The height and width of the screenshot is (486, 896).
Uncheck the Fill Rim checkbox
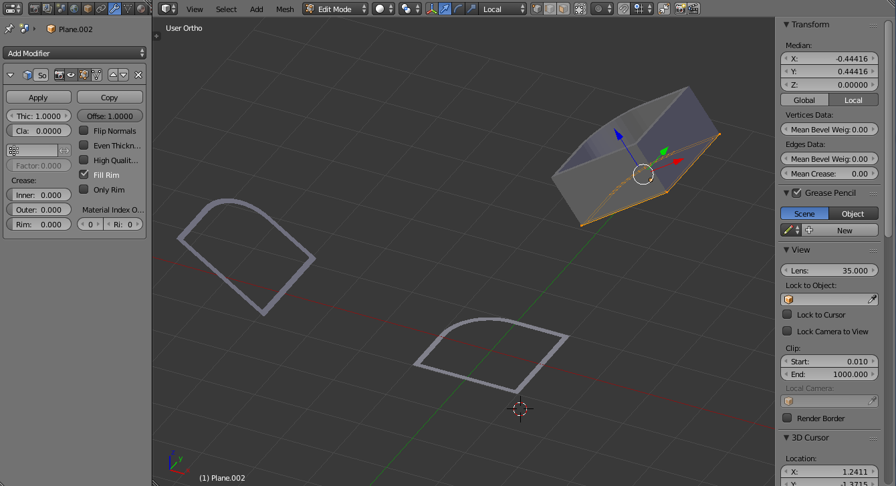(84, 174)
